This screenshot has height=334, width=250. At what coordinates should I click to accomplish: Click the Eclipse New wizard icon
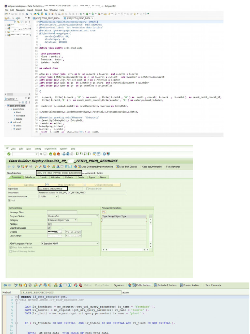tap(7, 14)
